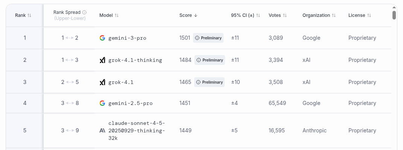
Task: Sort by 95% CI column
Action: click(x=258, y=15)
